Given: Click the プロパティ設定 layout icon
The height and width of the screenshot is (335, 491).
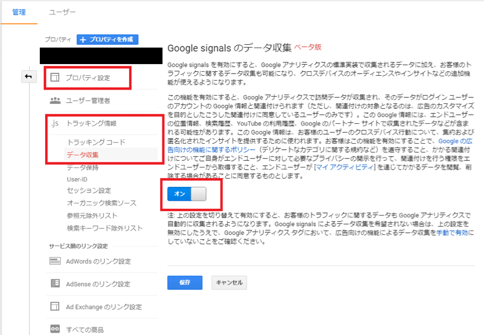Looking at the screenshot, I should [55, 78].
